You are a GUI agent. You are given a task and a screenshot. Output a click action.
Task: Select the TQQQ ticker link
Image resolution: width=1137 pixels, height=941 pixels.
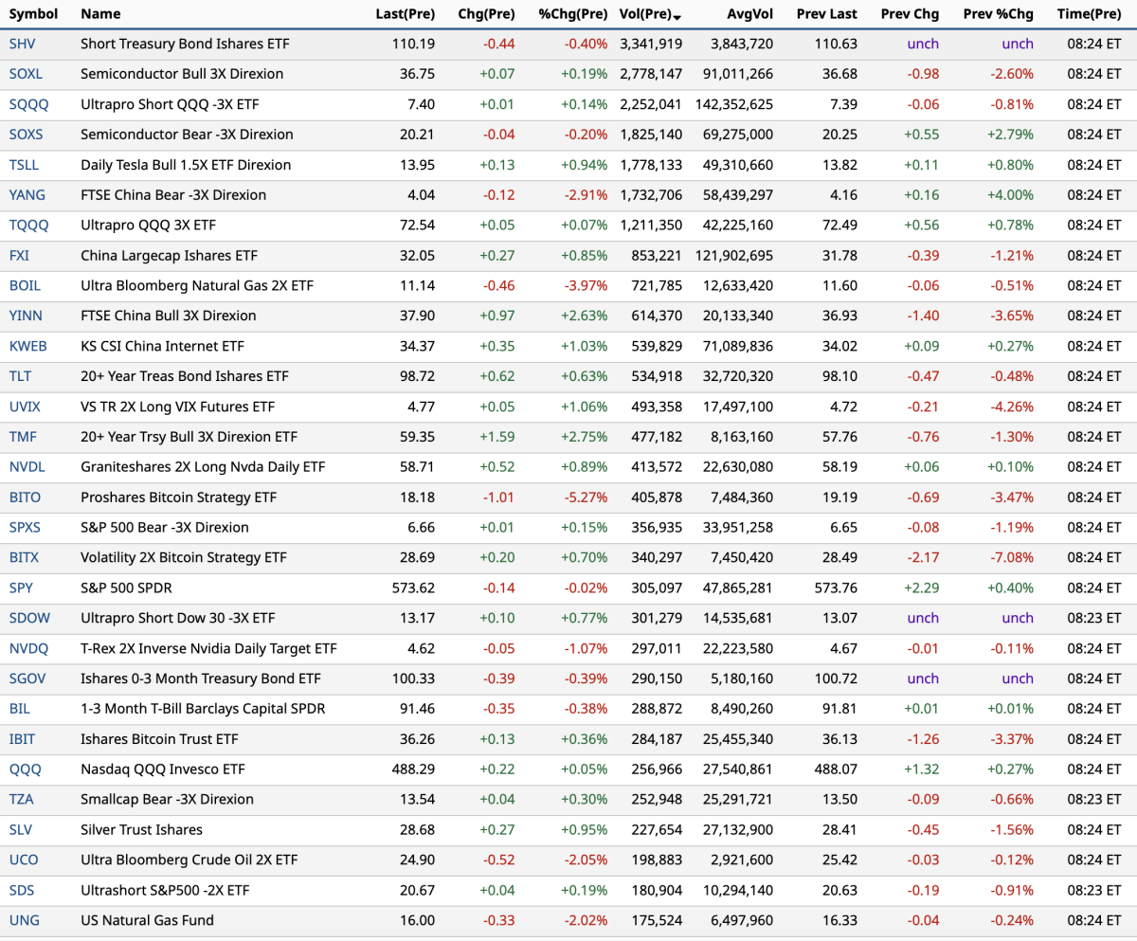click(x=28, y=226)
